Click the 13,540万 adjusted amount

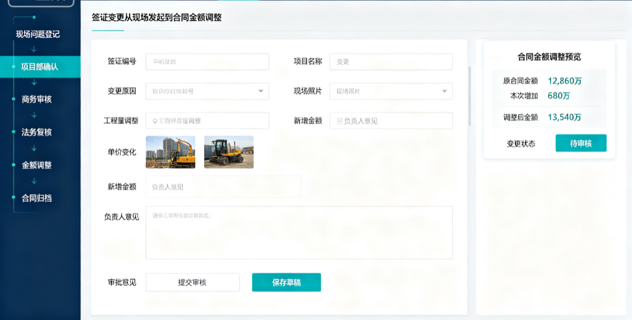click(564, 118)
